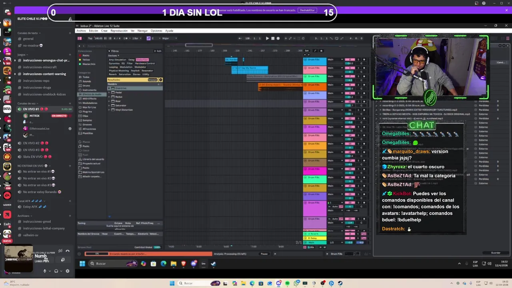Expand the Saturator device folder
Screen dimensions: 512x288
click(x=109, y=105)
